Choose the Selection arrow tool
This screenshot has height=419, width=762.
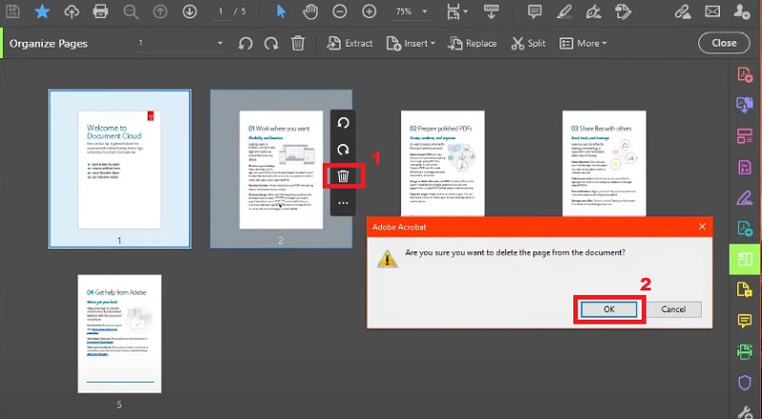(x=281, y=11)
